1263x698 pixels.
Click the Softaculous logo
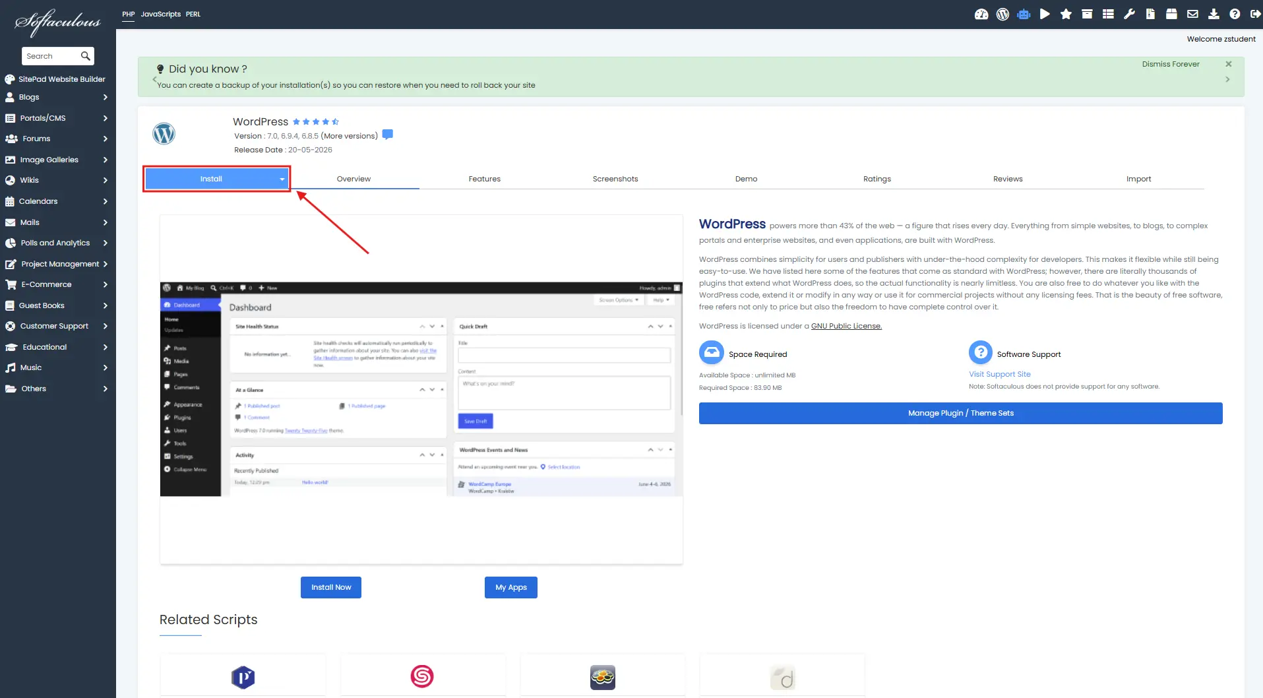pos(58,22)
